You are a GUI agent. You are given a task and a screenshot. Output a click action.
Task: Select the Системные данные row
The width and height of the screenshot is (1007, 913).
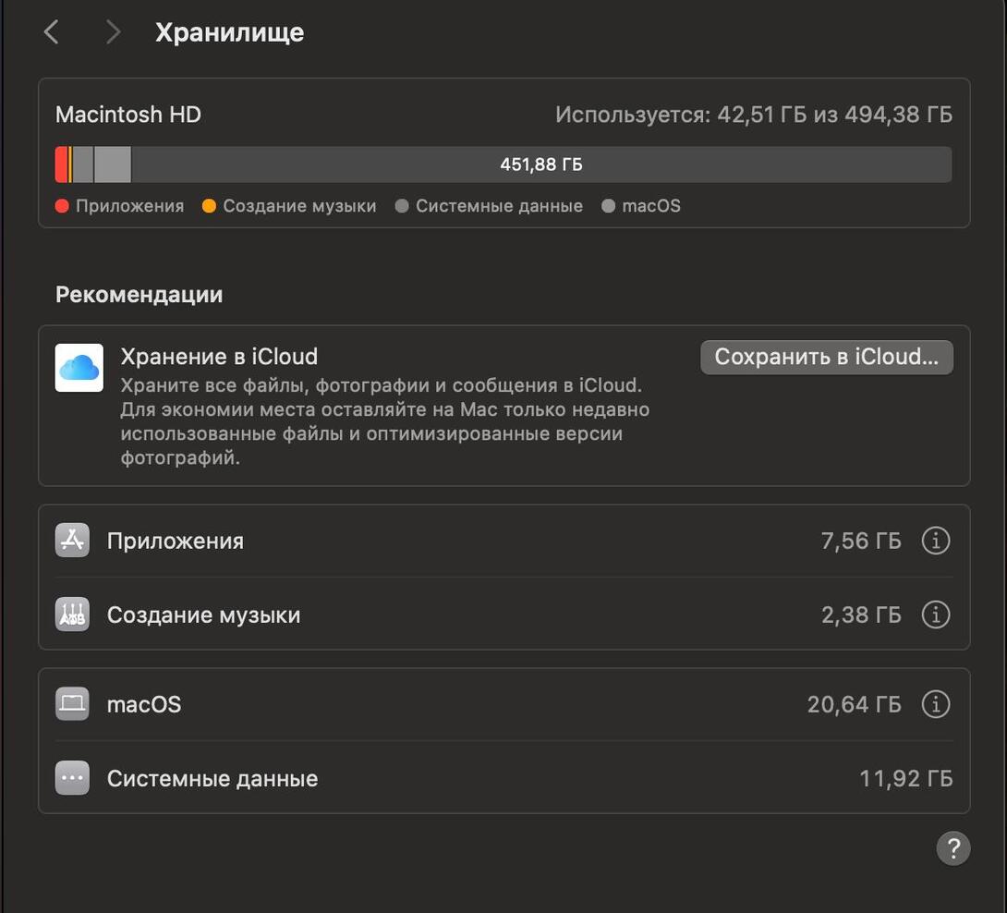(x=462, y=778)
